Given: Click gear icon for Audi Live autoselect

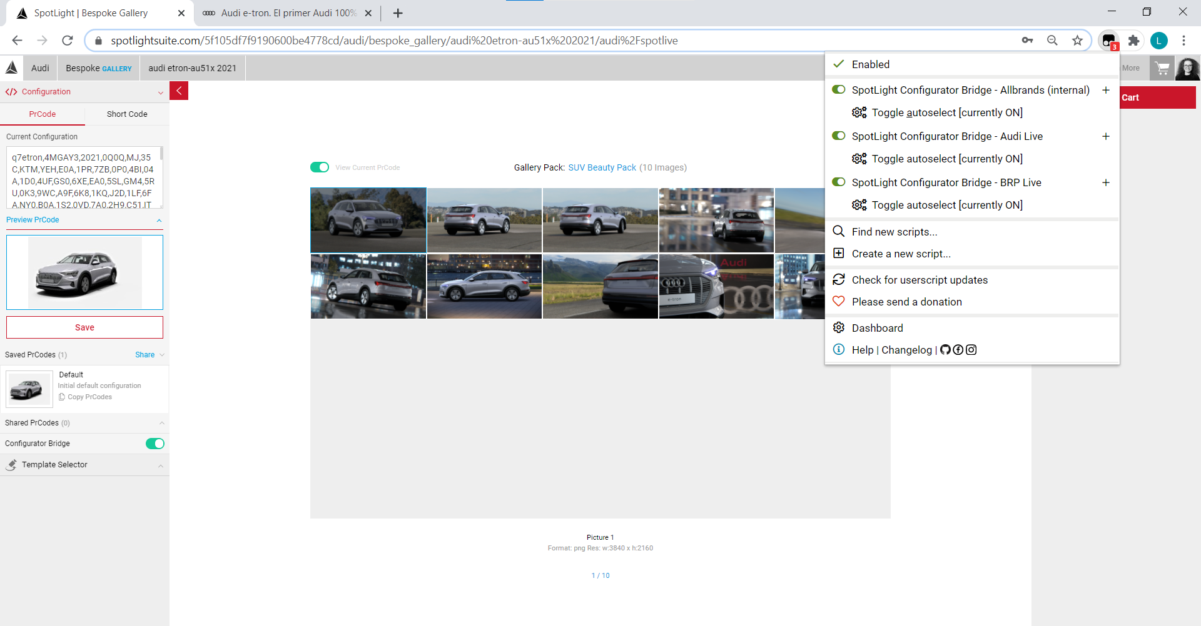Looking at the screenshot, I should pos(859,159).
